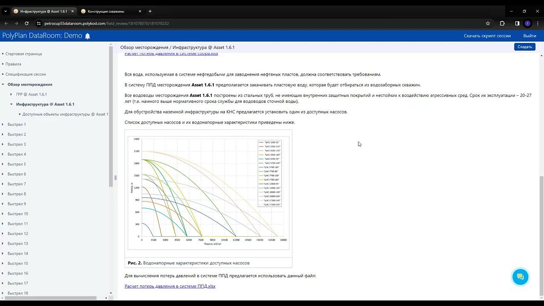
Task: Open the browser profile avatar
Action: click(527, 23)
